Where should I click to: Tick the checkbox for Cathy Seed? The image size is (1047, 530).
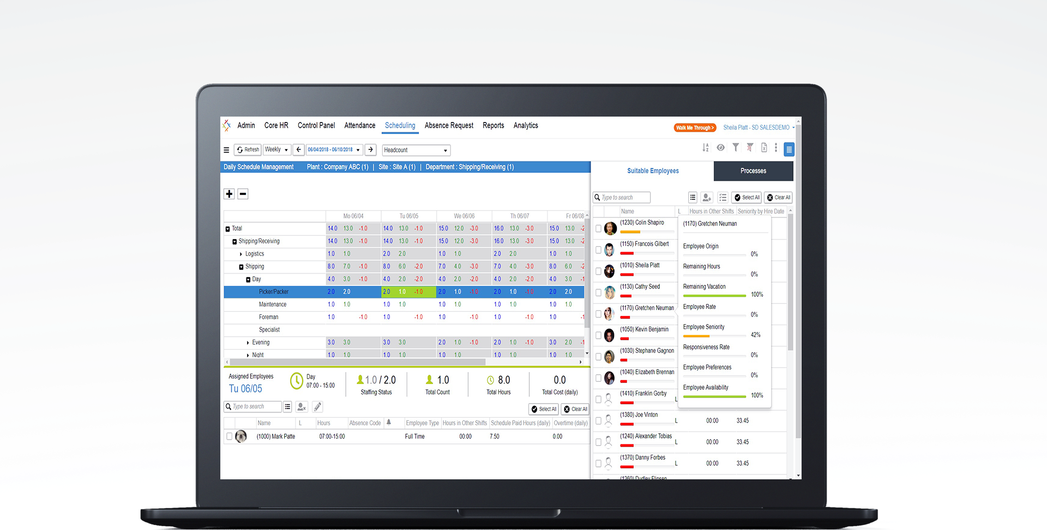[598, 293]
